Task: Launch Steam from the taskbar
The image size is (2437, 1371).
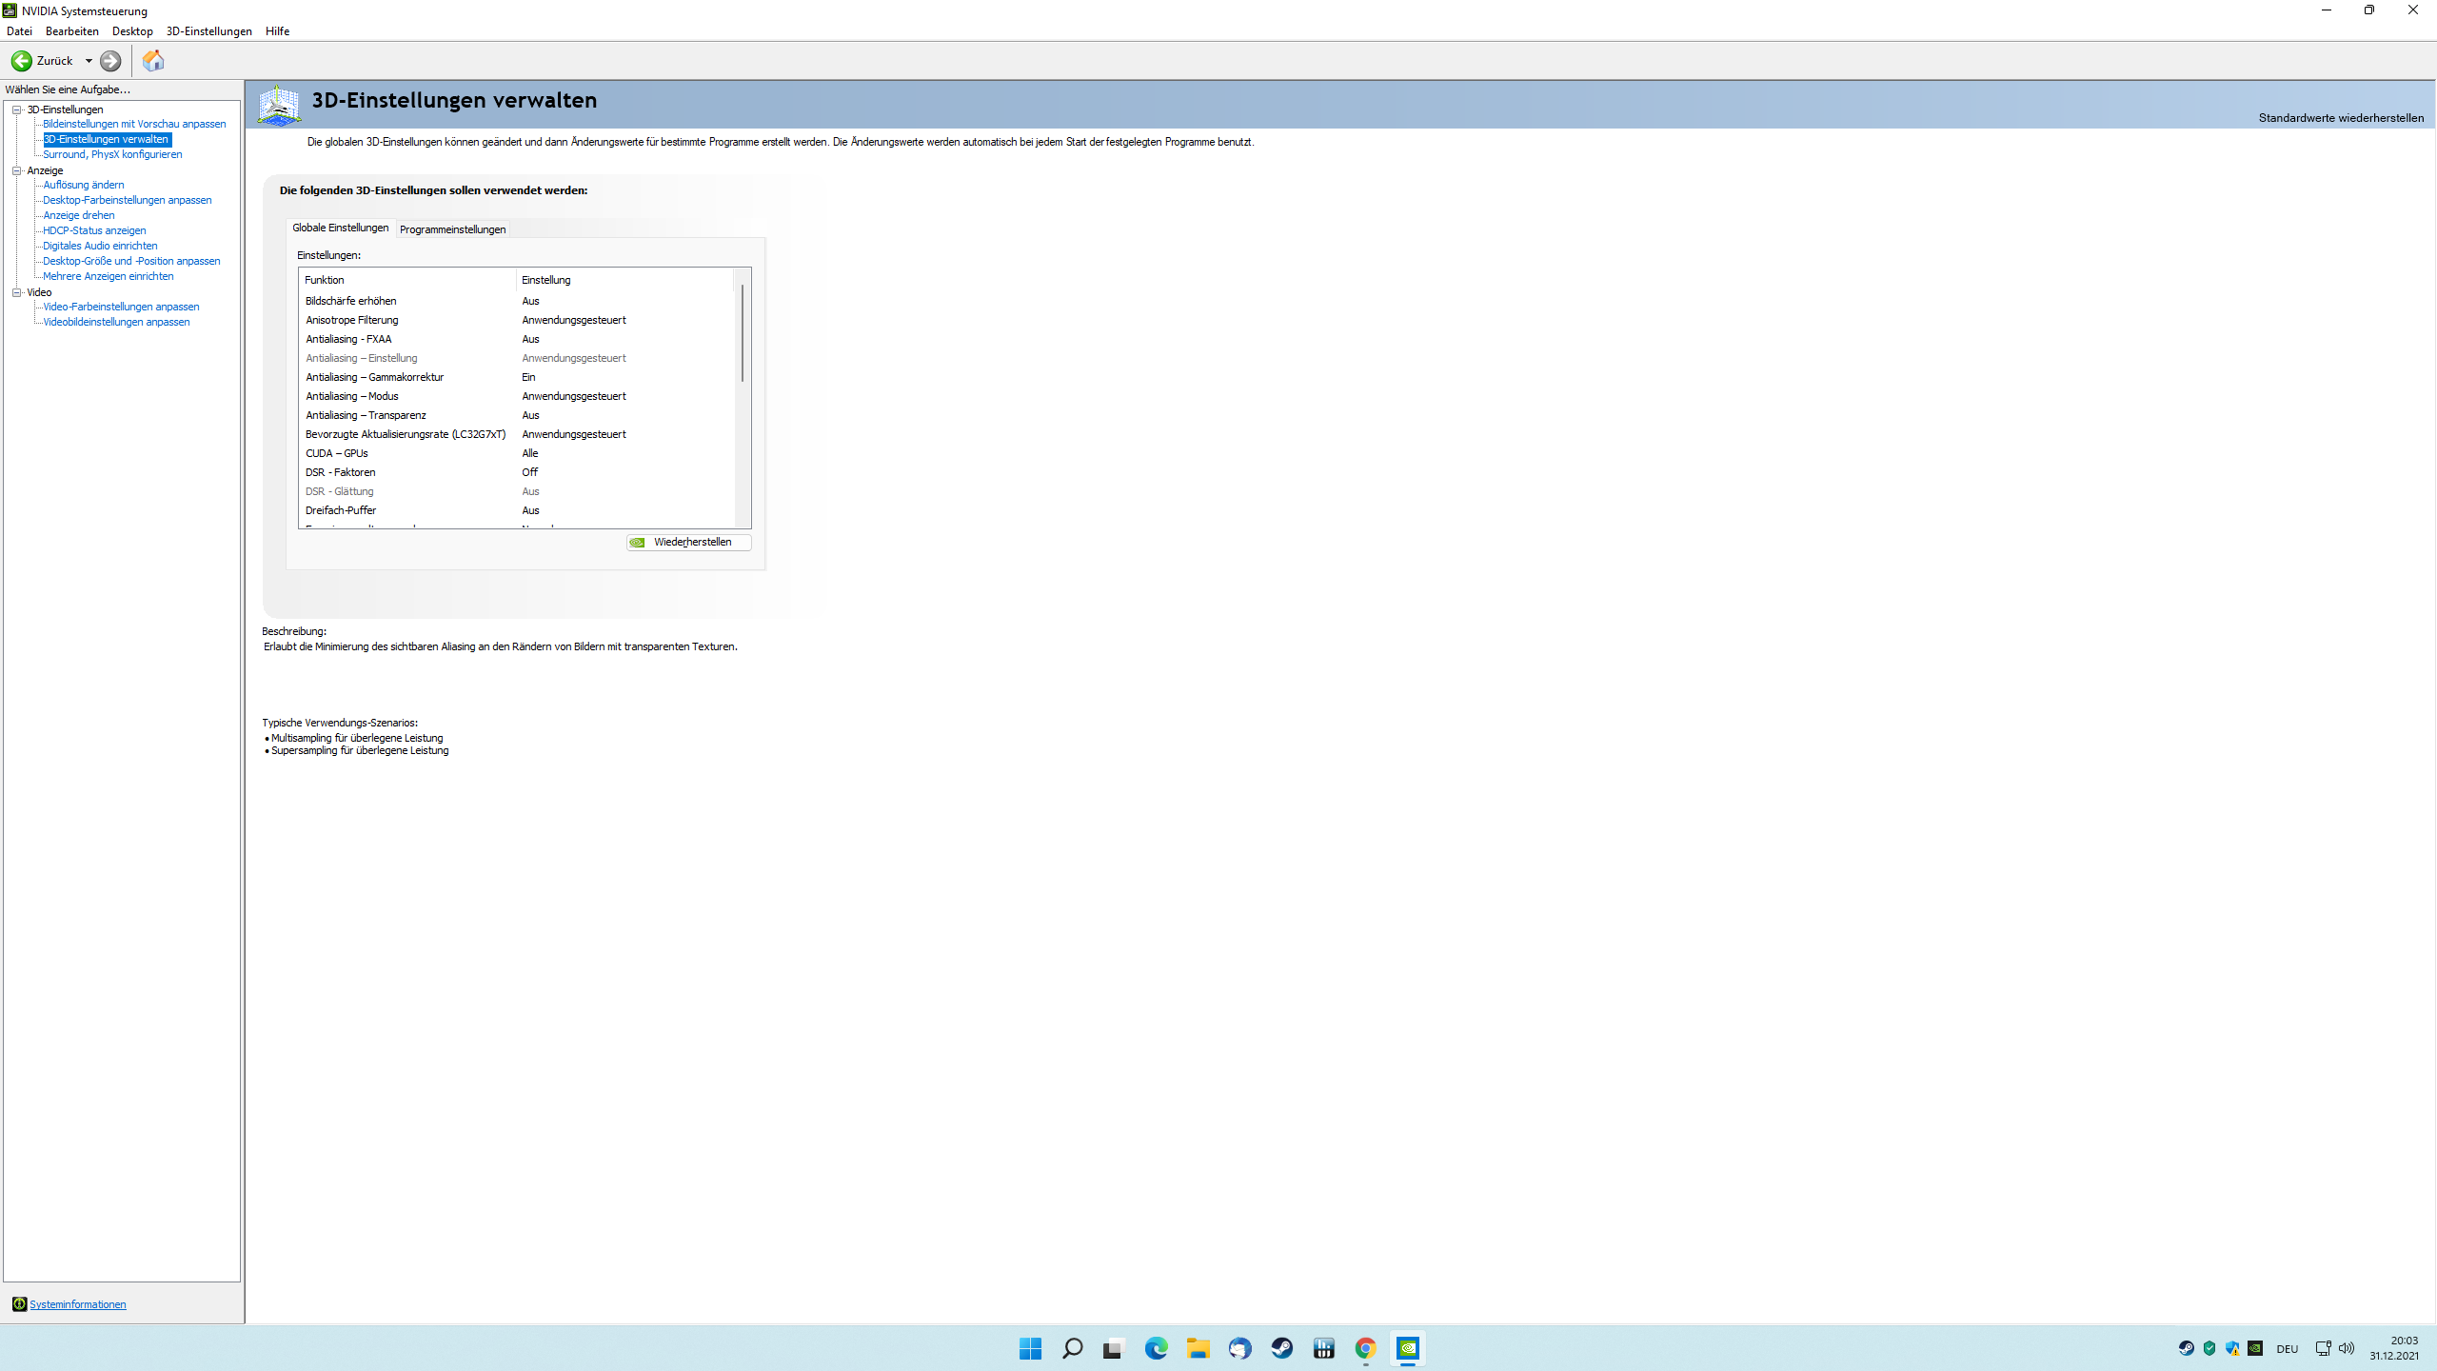Action: [1281, 1349]
